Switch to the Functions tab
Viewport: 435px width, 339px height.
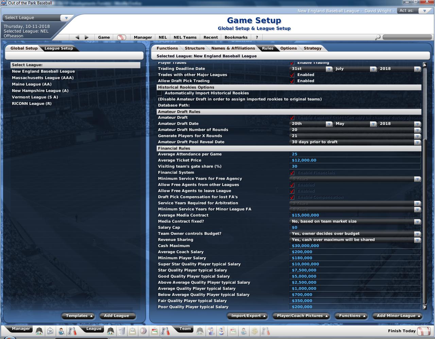167,48
